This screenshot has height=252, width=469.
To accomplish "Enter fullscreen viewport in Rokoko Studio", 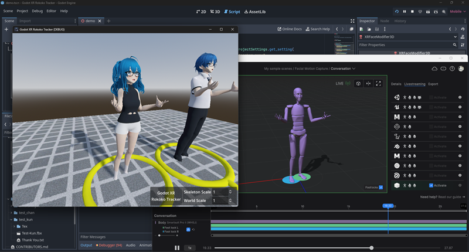I will (379, 83).
